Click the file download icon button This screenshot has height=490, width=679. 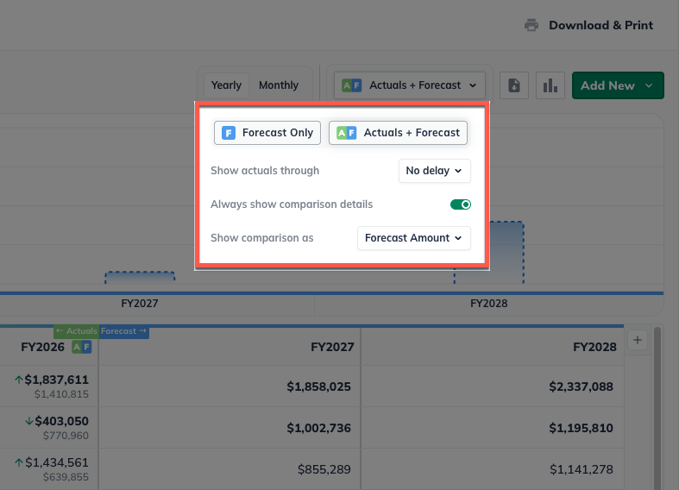coord(514,85)
